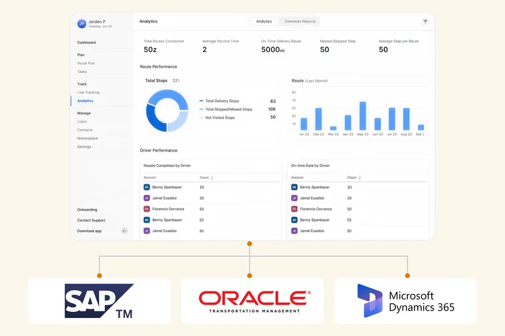This screenshot has width=505, height=336.
Task: Click the Microsoft Dynamics 365 logo
Action: 406,301
